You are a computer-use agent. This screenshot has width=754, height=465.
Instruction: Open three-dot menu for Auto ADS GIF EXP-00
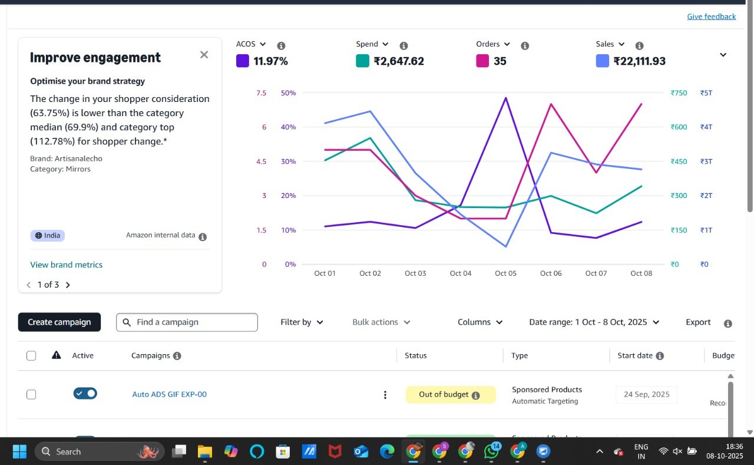pos(385,395)
